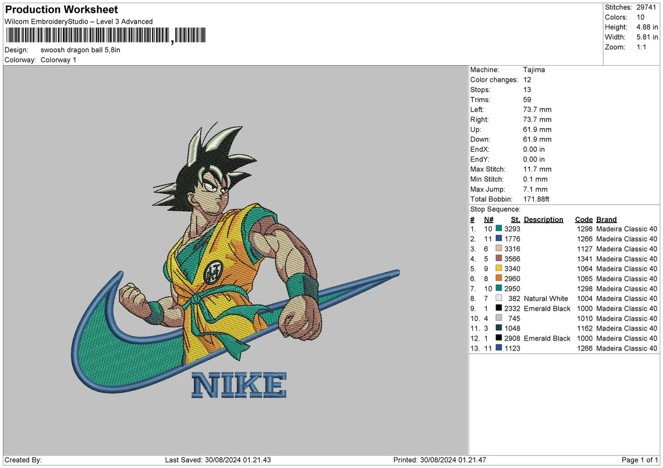663x468 pixels.
Task: Click the black swatch in the 2908 row
Action: (499, 337)
